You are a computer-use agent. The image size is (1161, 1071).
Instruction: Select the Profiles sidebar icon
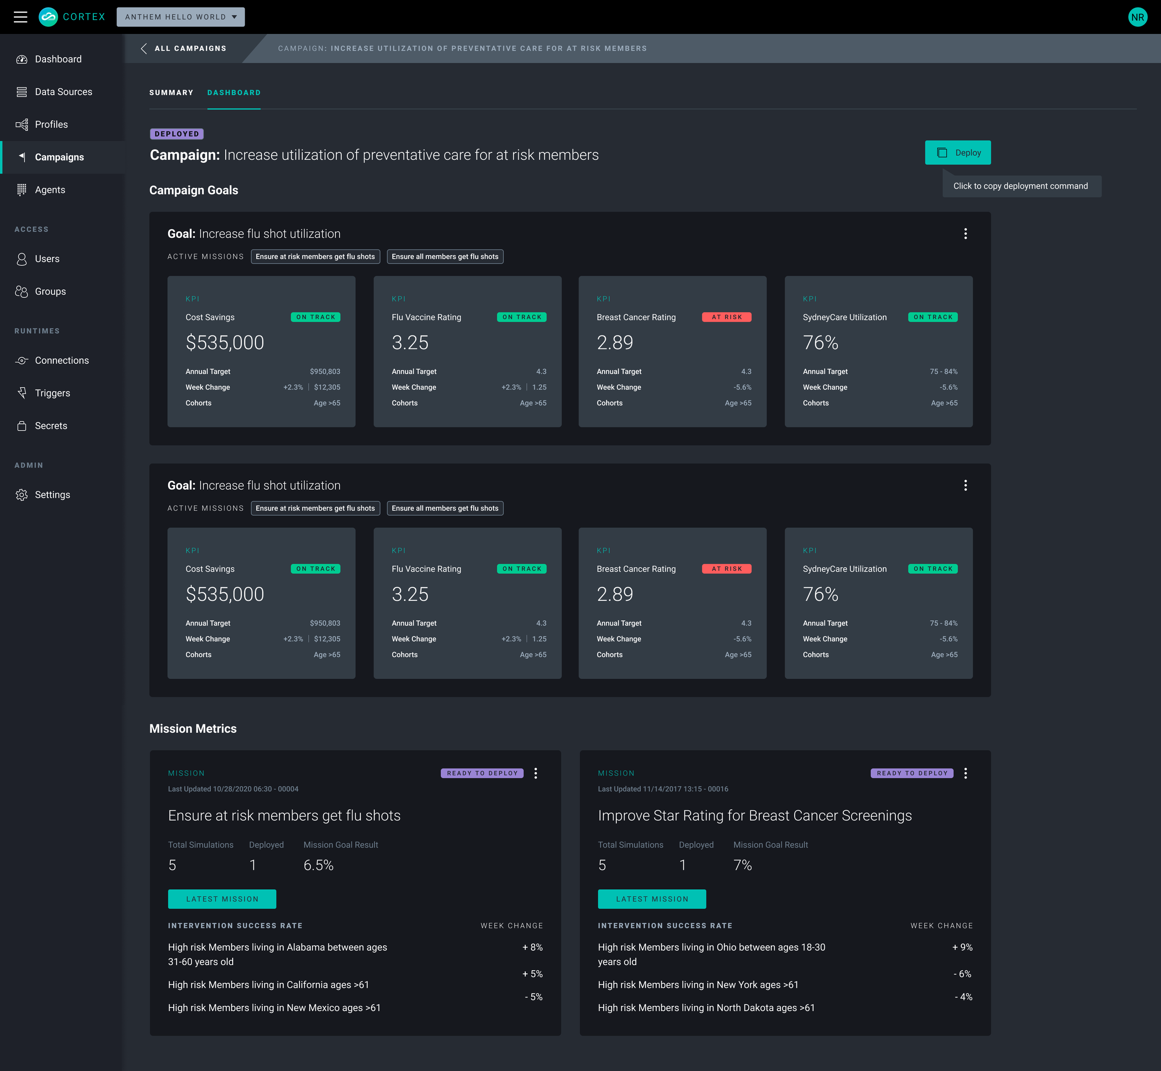(22, 125)
